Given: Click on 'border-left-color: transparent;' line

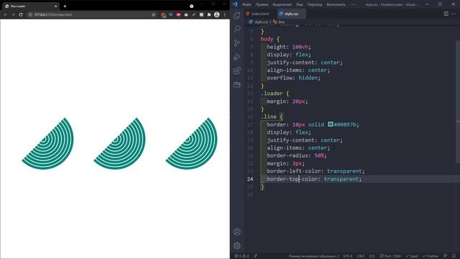Looking at the screenshot, I should pyautogui.click(x=316, y=171).
